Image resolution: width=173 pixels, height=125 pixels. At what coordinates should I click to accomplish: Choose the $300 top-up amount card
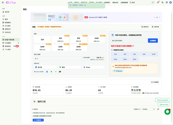(60, 48)
